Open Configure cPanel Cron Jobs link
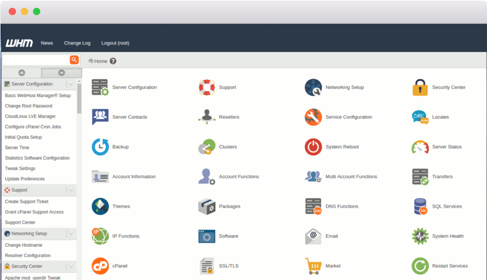487x280 pixels. 33,127
